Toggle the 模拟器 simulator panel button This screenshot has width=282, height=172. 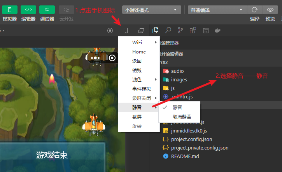click(10, 10)
